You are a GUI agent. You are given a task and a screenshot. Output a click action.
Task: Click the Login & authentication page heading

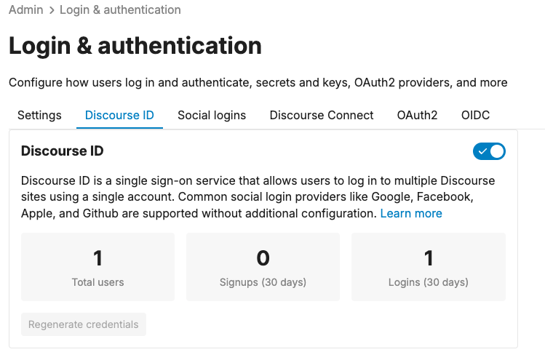[135, 47]
